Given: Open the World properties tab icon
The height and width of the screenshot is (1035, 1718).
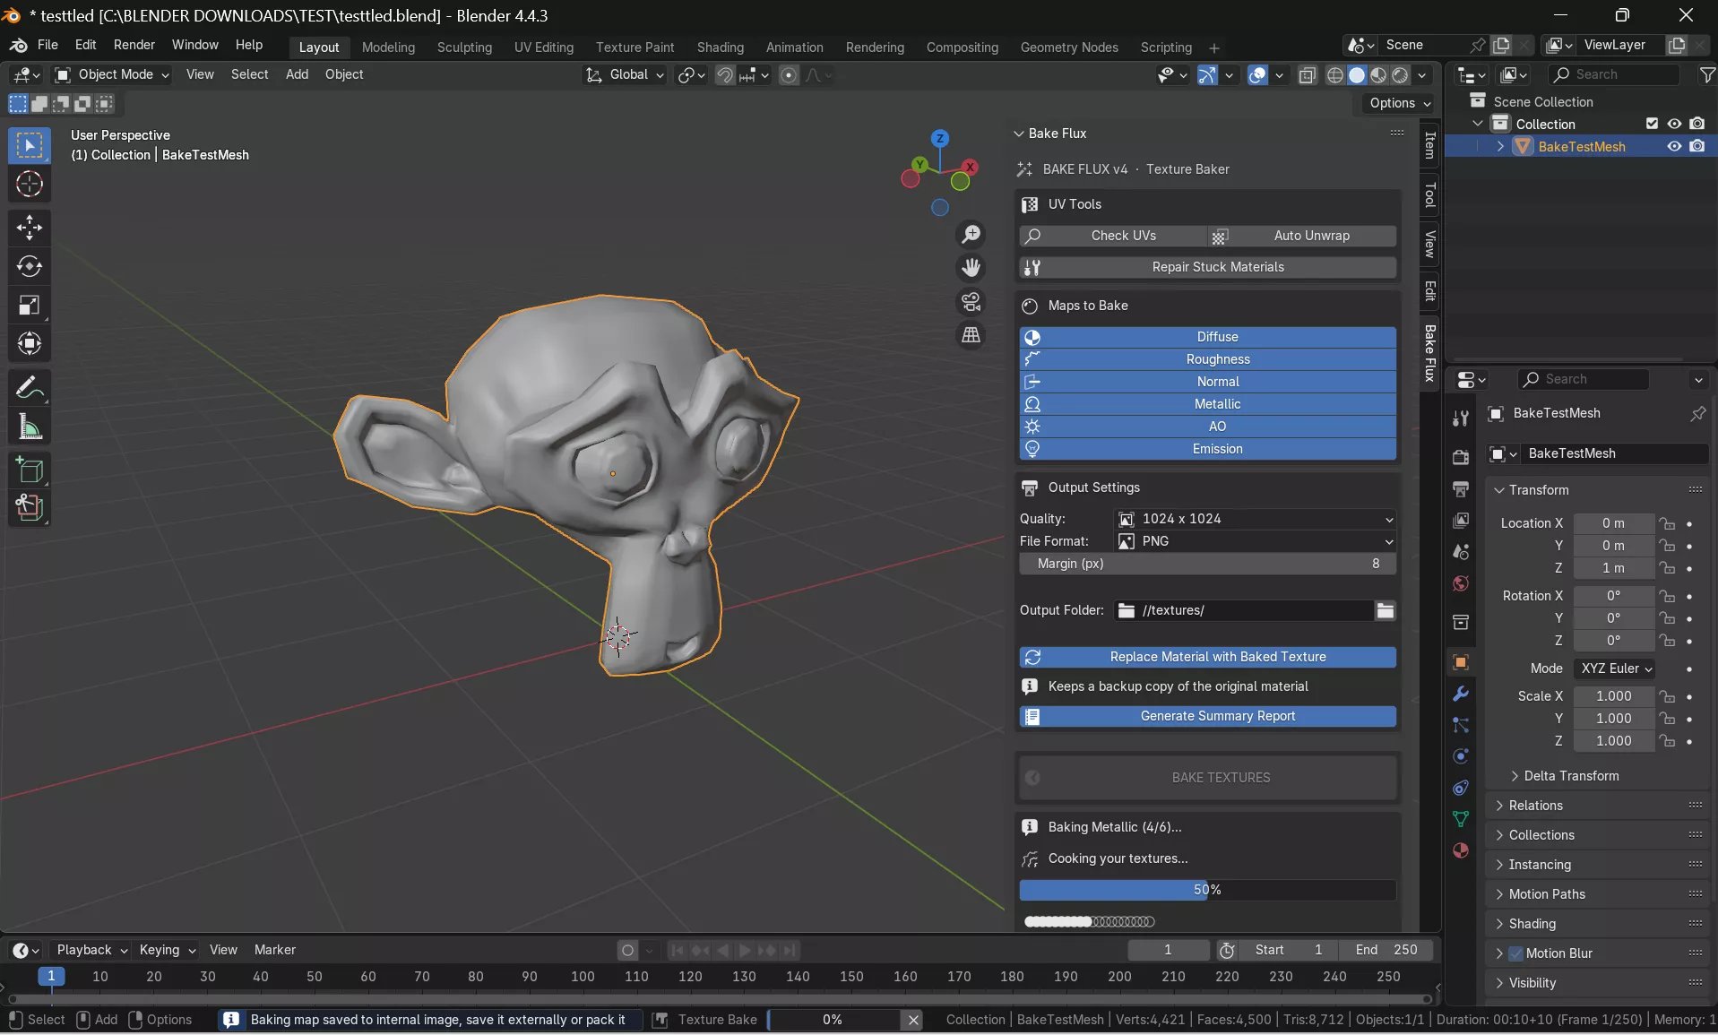Looking at the screenshot, I should coord(1461,583).
